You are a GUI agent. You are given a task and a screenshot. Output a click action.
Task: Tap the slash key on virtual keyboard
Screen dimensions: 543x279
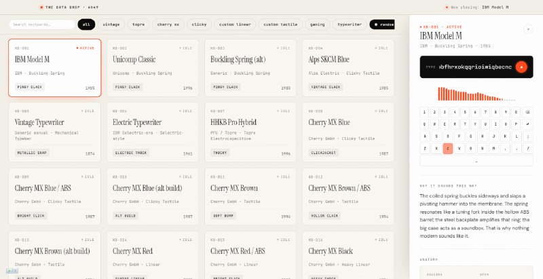(x=527, y=149)
